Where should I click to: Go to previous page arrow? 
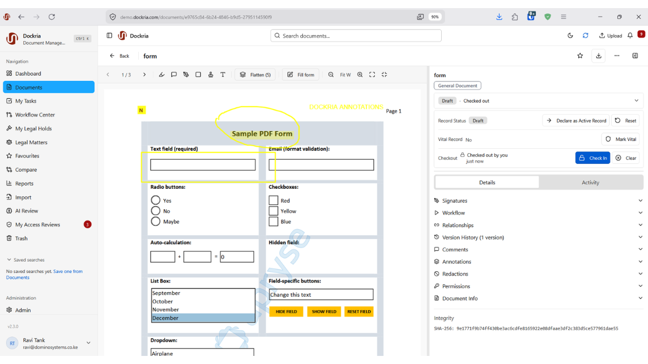coord(108,75)
